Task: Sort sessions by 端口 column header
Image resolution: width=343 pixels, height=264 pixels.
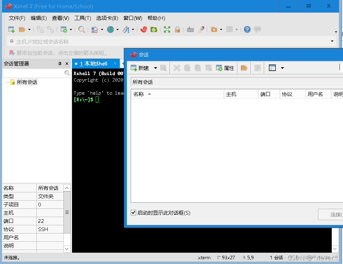Action: [x=269, y=94]
